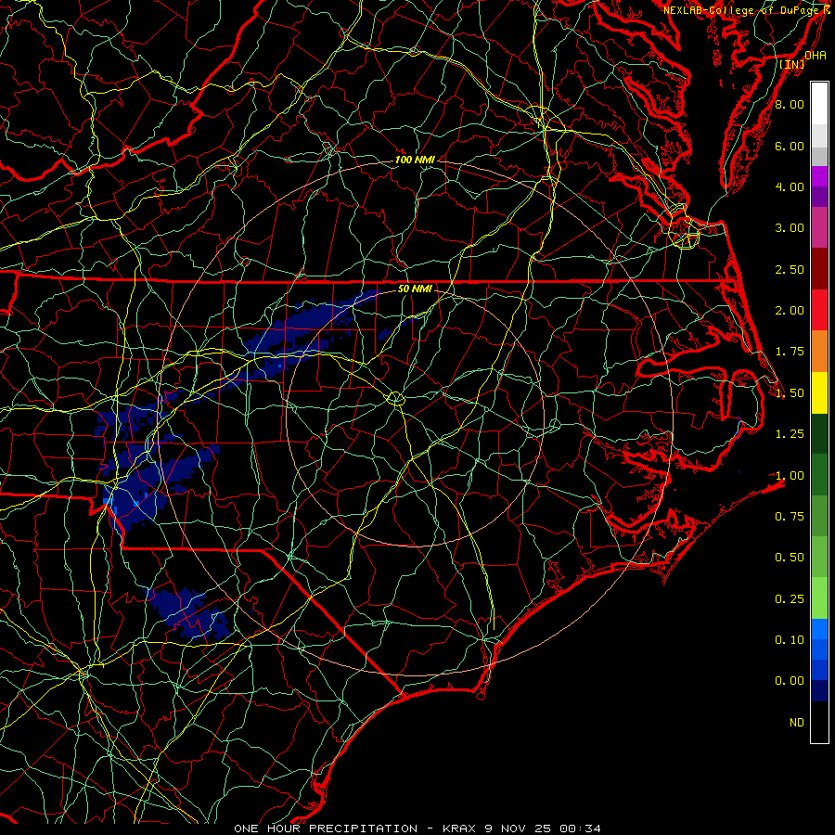The image size is (835, 835).
Task: Click the 0.00 legend label
Action: (x=790, y=681)
